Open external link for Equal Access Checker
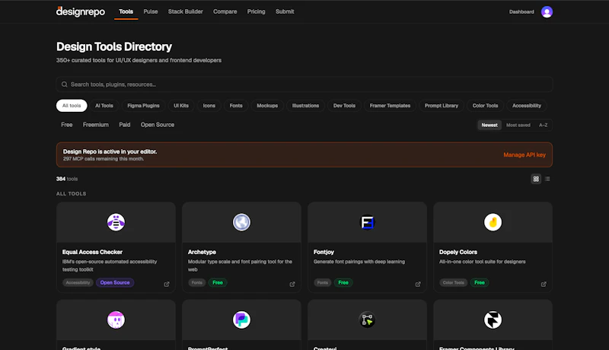 pyautogui.click(x=167, y=284)
